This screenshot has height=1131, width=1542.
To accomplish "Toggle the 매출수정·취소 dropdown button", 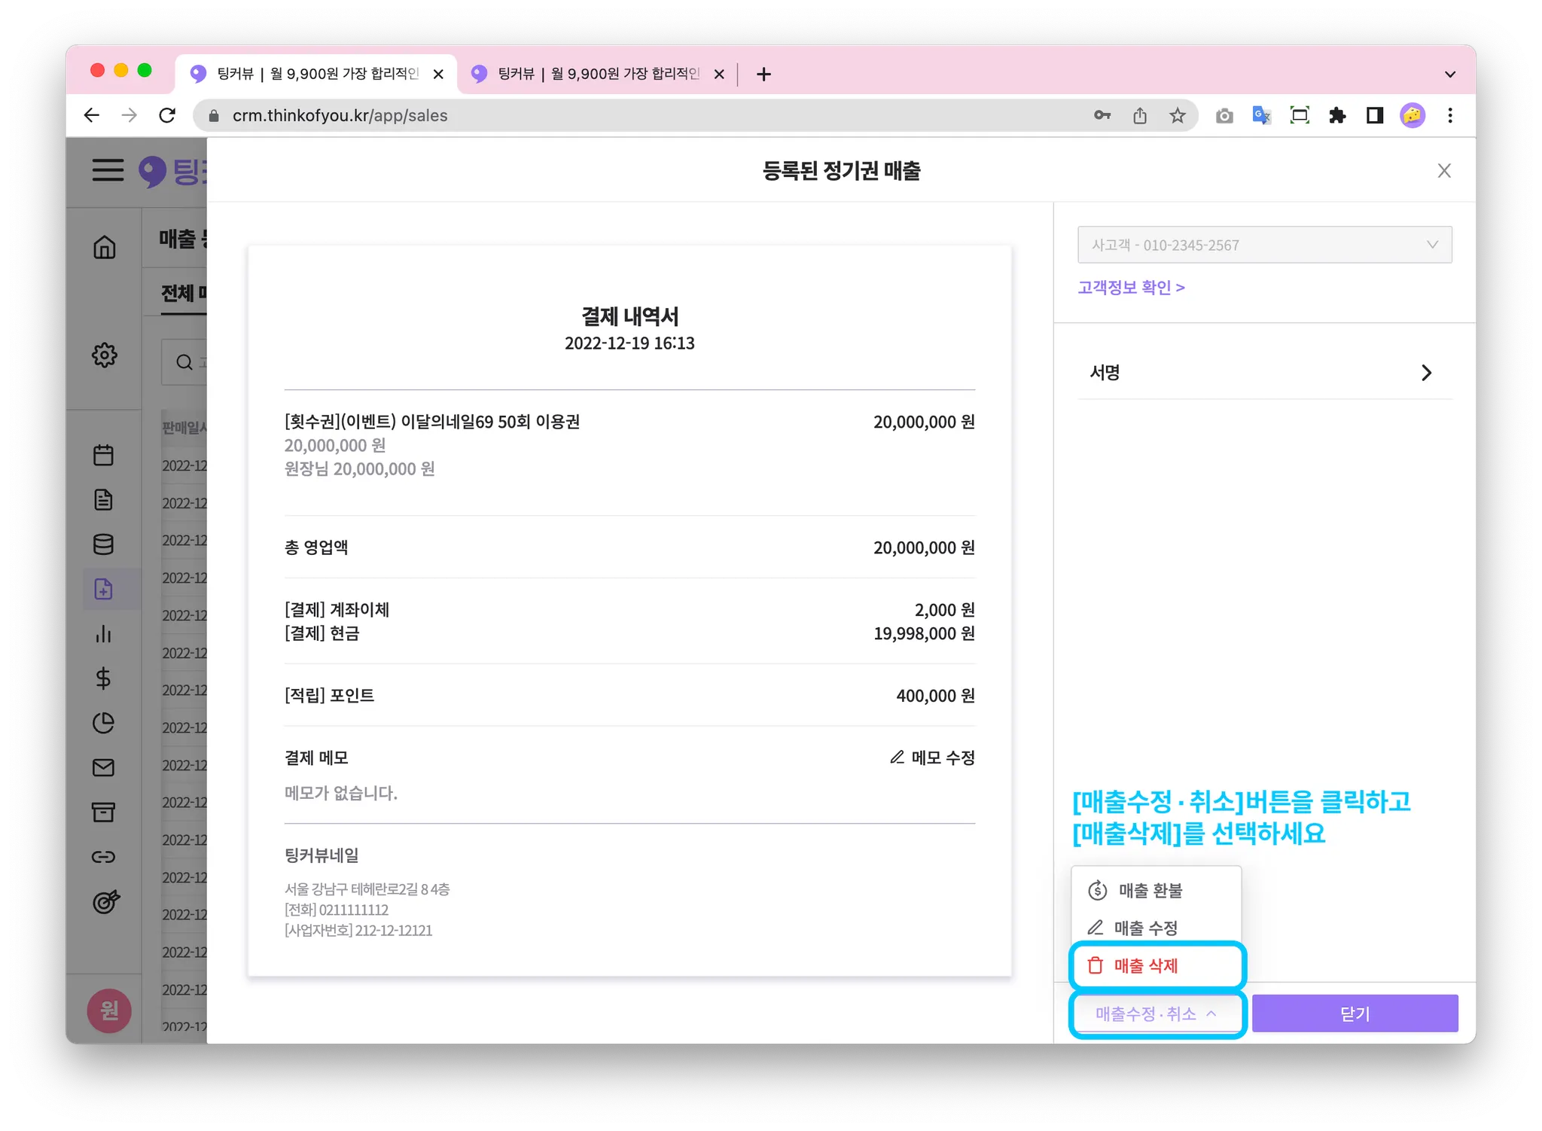I will click(1156, 1014).
